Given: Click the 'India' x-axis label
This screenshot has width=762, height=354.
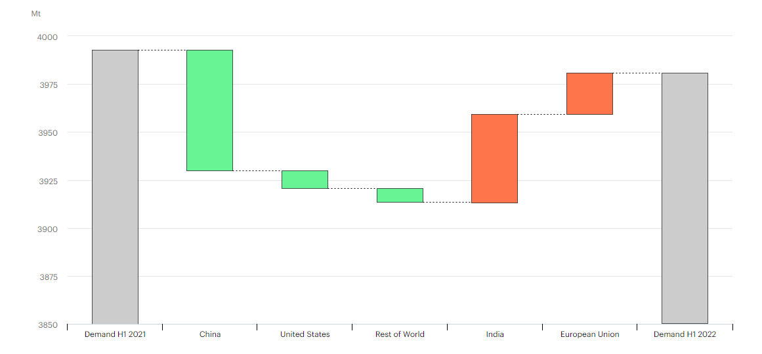Looking at the screenshot, I should 495,334.
